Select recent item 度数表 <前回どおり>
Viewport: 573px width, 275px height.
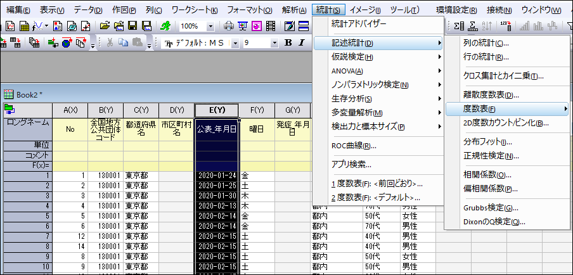[x=378, y=184]
